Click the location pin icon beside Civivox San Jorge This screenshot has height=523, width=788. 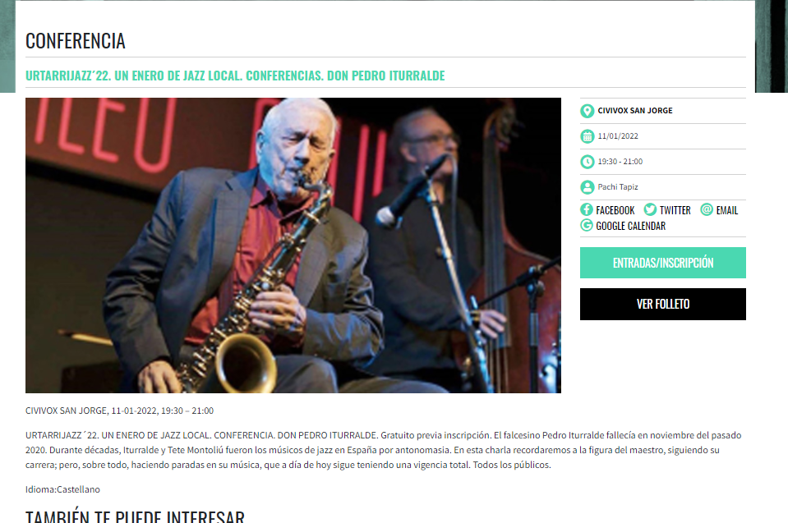587,111
